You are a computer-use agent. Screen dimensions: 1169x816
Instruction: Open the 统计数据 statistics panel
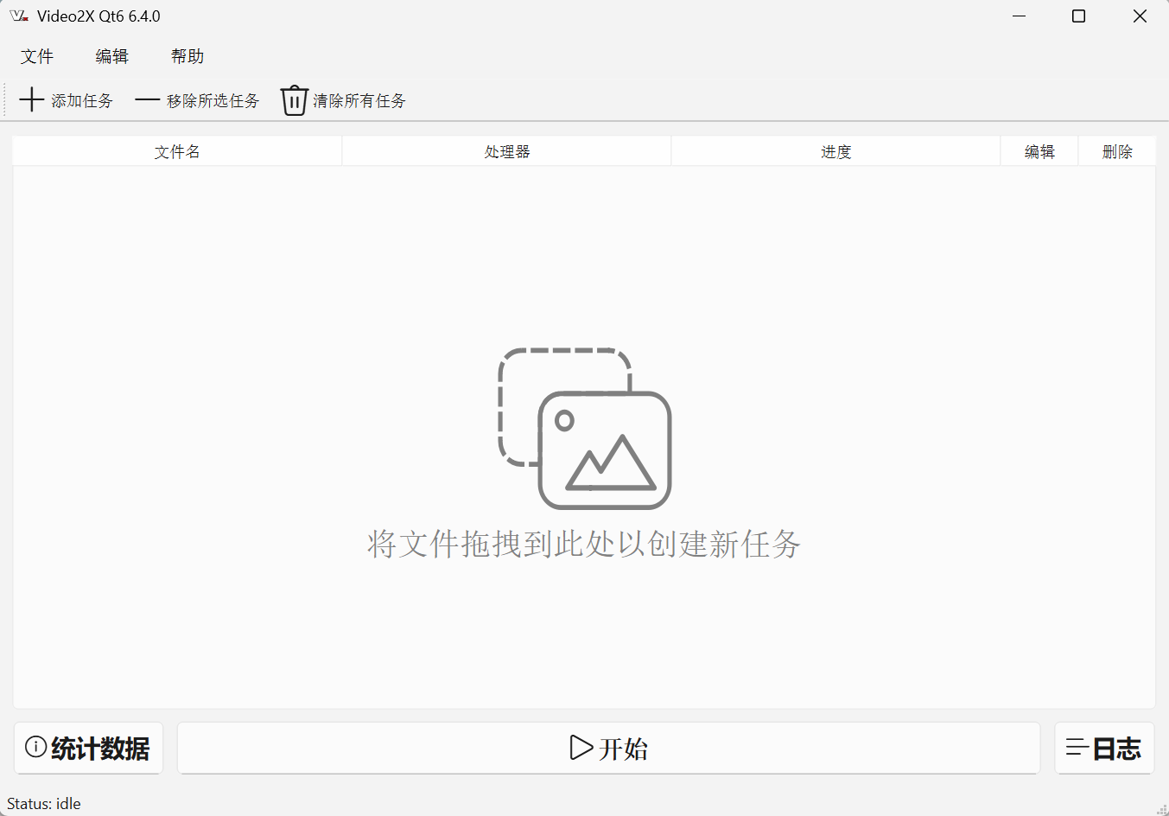[87, 748]
